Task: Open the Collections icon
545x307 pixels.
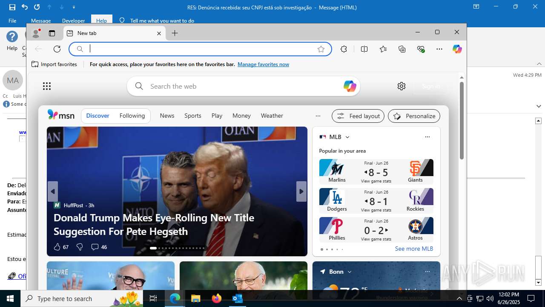Action: click(x=402, y=49)
